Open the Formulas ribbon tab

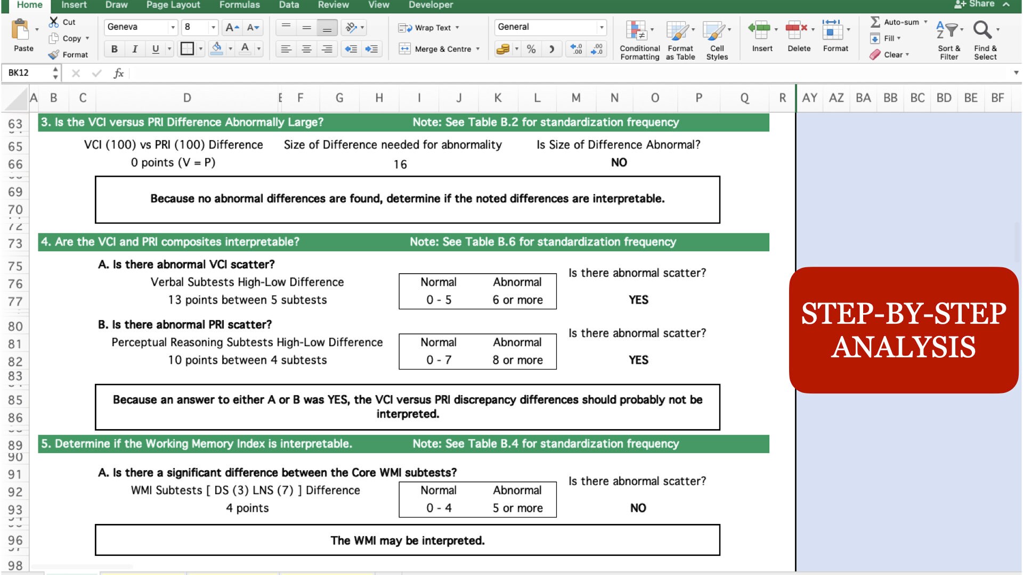coord(239,5)
